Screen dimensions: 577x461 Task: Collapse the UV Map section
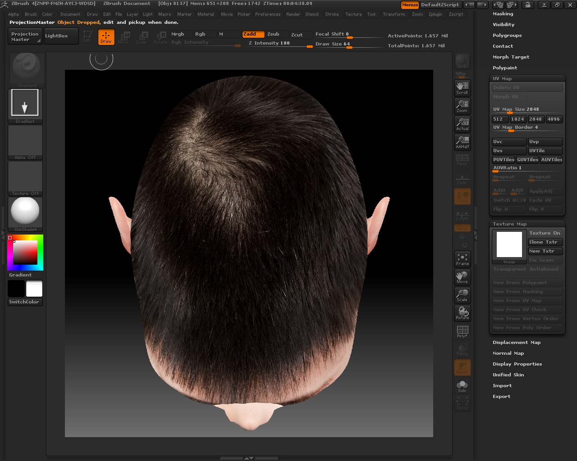click(502, 79)
